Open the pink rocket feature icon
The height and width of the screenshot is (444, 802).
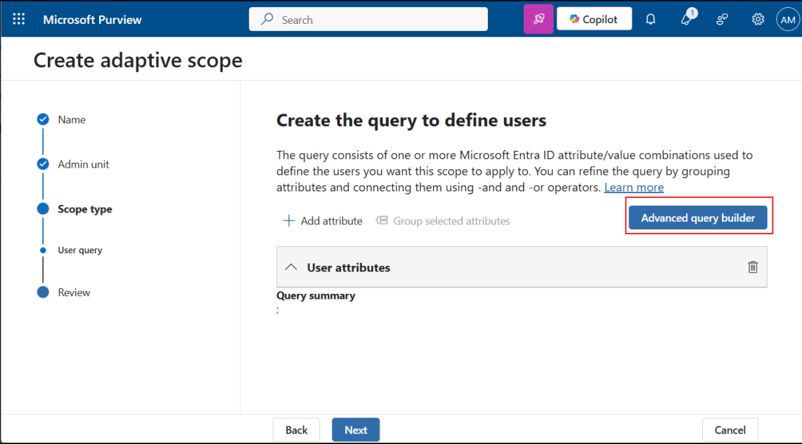538,20
